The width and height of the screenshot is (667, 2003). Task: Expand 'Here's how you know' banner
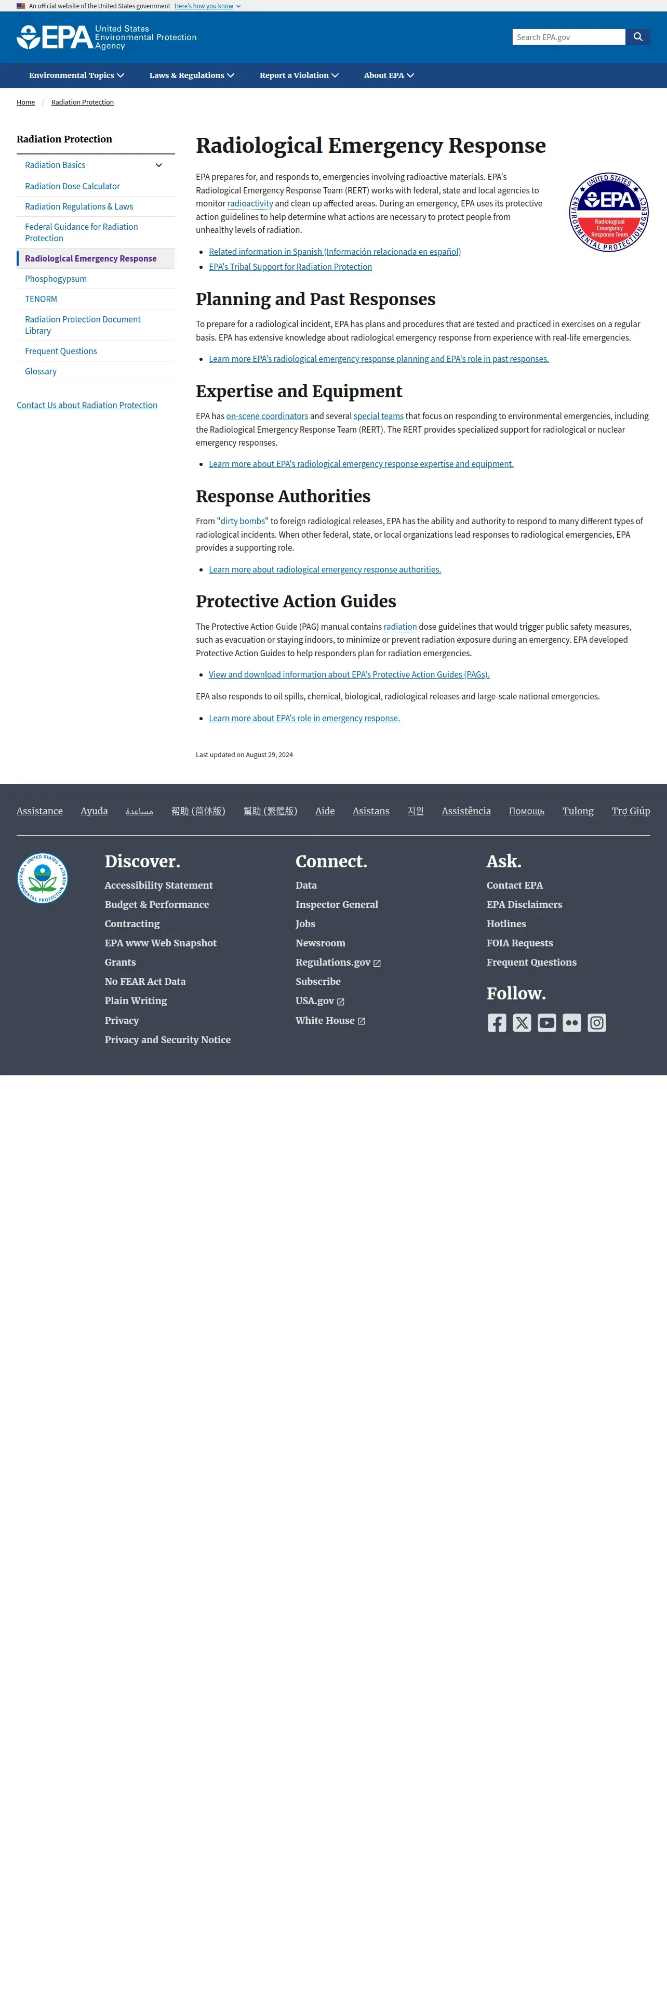tap(207, 5)
